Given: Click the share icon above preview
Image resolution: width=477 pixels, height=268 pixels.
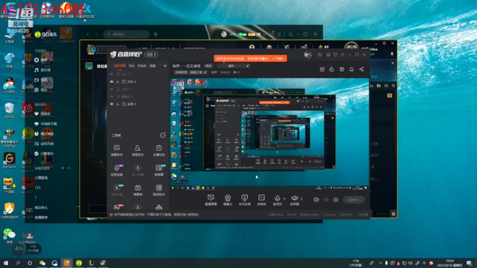Looking at the screenshot, I should click(x=361, y=69).
